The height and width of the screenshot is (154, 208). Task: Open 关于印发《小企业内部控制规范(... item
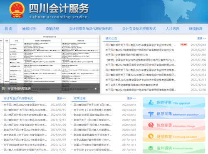pyautogui.click(x=92, y=150)
